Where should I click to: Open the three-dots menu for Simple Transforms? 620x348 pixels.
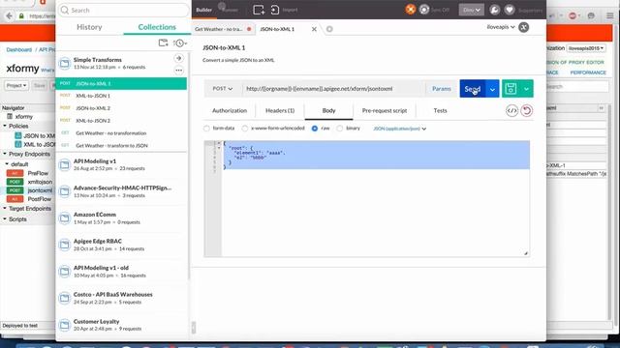pos(178,71)
